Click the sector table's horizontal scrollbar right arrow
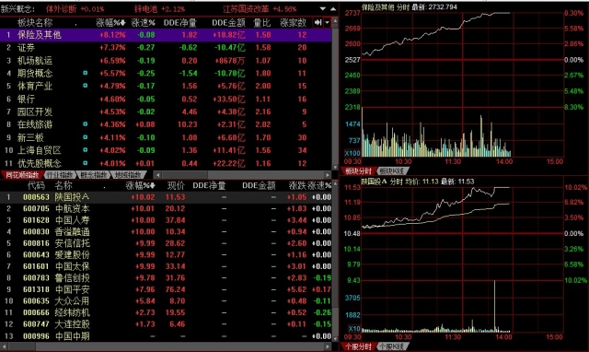The image size is (589, 352). point(328,175)
